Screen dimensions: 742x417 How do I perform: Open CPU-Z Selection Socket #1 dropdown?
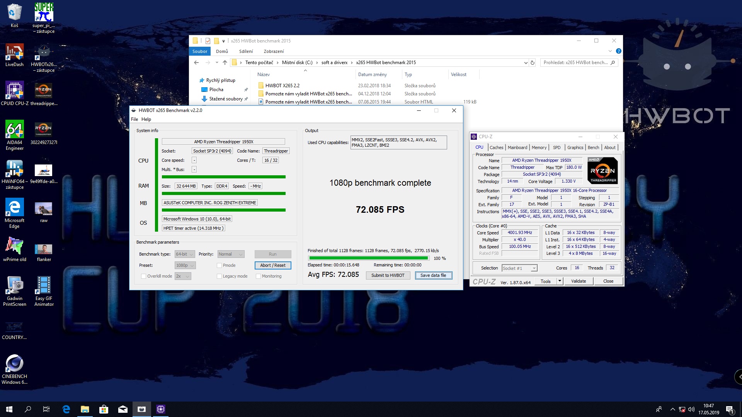(519, 268)
